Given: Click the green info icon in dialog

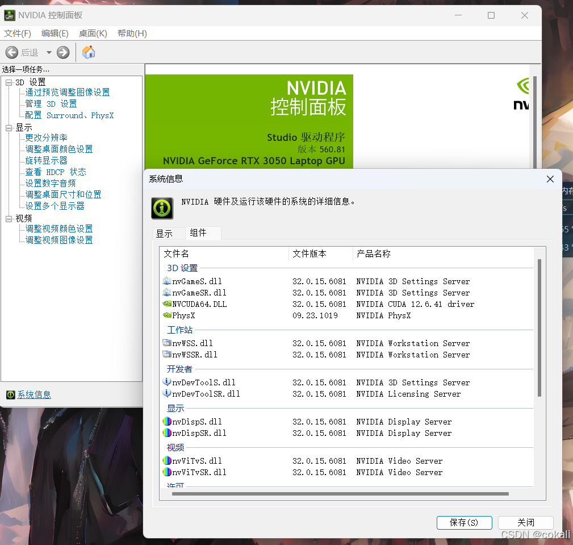Looking at the screenshot, I should pos(162,209).
